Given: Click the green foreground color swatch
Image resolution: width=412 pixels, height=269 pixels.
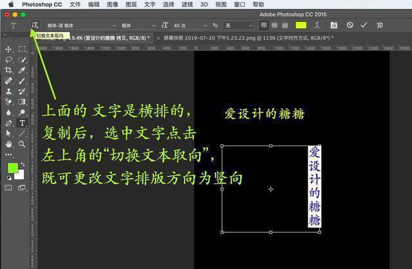Looking at the screenshot, I should pyautogui.click(x=12, y=168).
